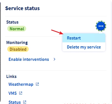Click the menu pointer tip below three-dot button
This screenshot has height=104, width=112.
pyautogui.click(x=101, y=33)
